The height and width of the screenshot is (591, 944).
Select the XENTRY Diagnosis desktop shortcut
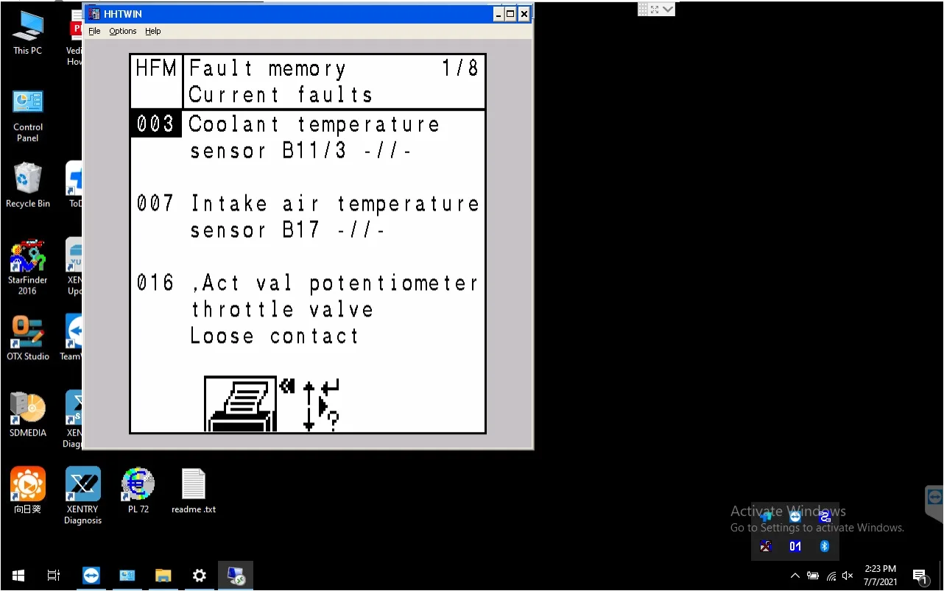tap(82, 496)
